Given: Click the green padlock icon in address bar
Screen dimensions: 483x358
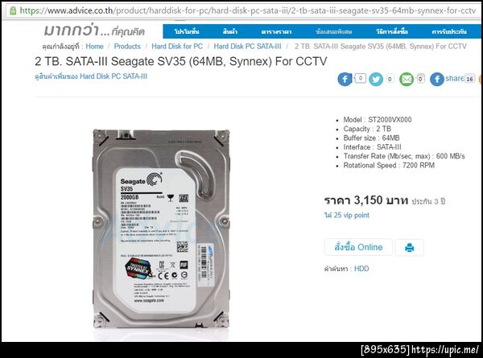Looking at the screenshot, I should pyautogui.click(x=13, y=10).
